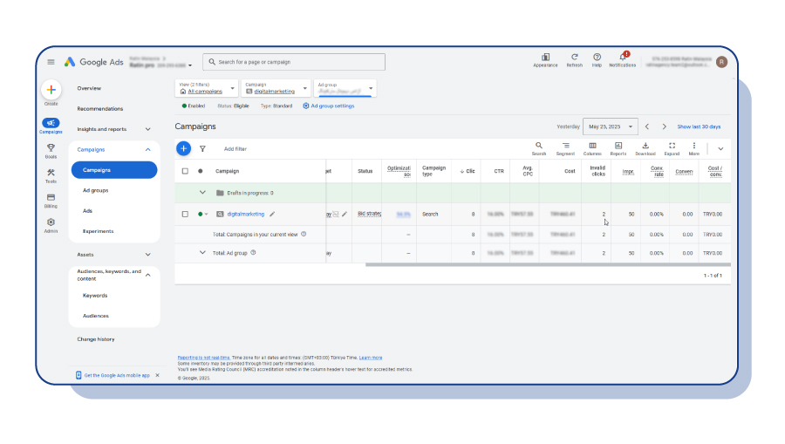This screenshot has height=444, width=785.
Task: Open the Billing icon in sidebar
Action: click(51, 201)
